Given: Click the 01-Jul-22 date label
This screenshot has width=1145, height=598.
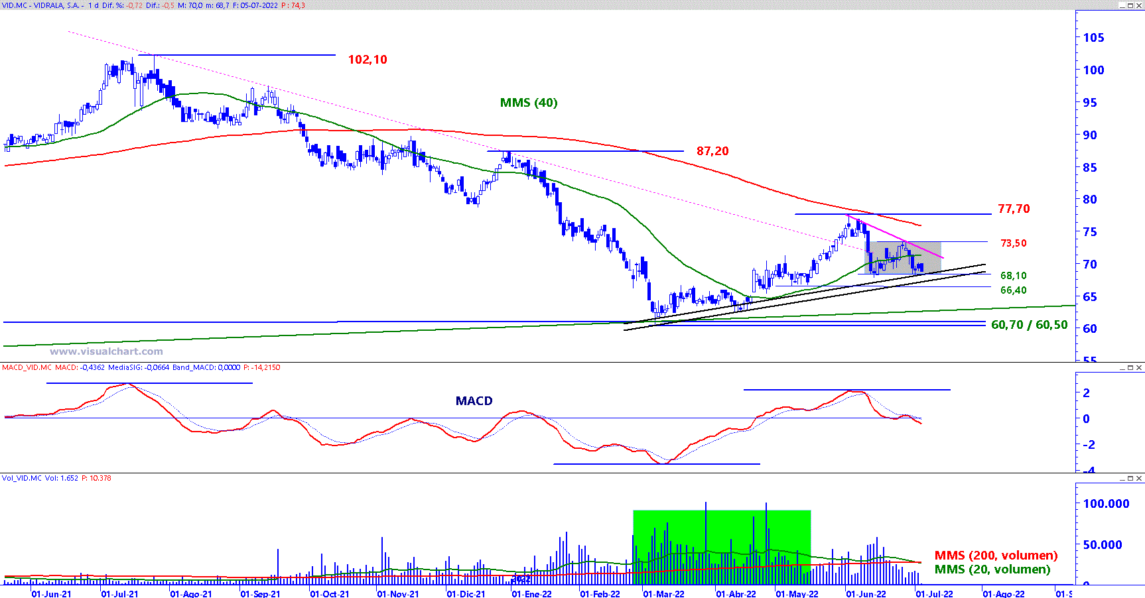Looking at the screenshot, I should pyautogui.click(x=934, y=594).
